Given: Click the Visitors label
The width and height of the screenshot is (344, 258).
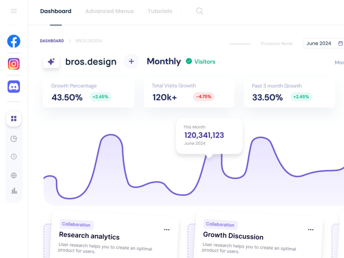Looking at the screenshot, I should [x=205, y=62].
